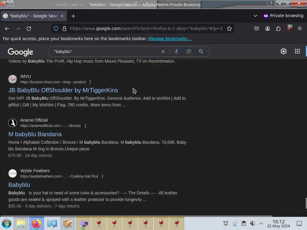This screenshot has height=230, width=307.
Task: Close the "babyblu" Google Search tab
Action: (x=62, y=16)
